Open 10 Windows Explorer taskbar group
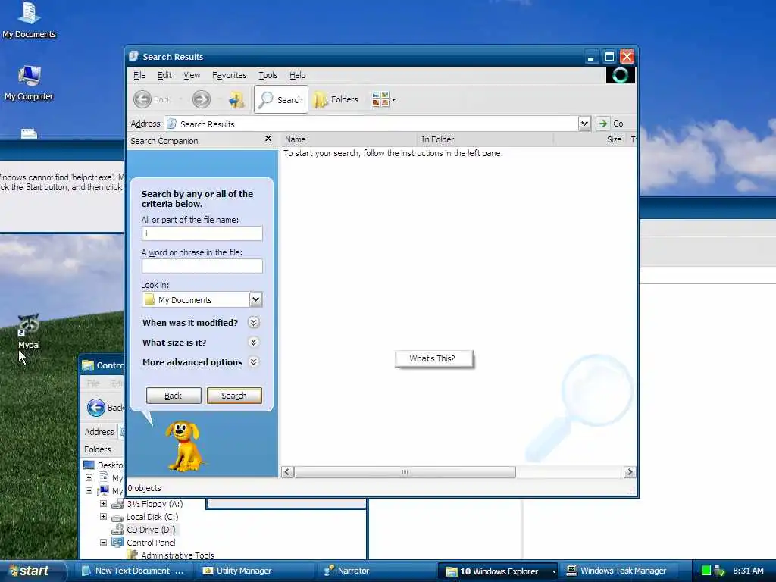Screen dimensions: 776x582 click(499, 571)
